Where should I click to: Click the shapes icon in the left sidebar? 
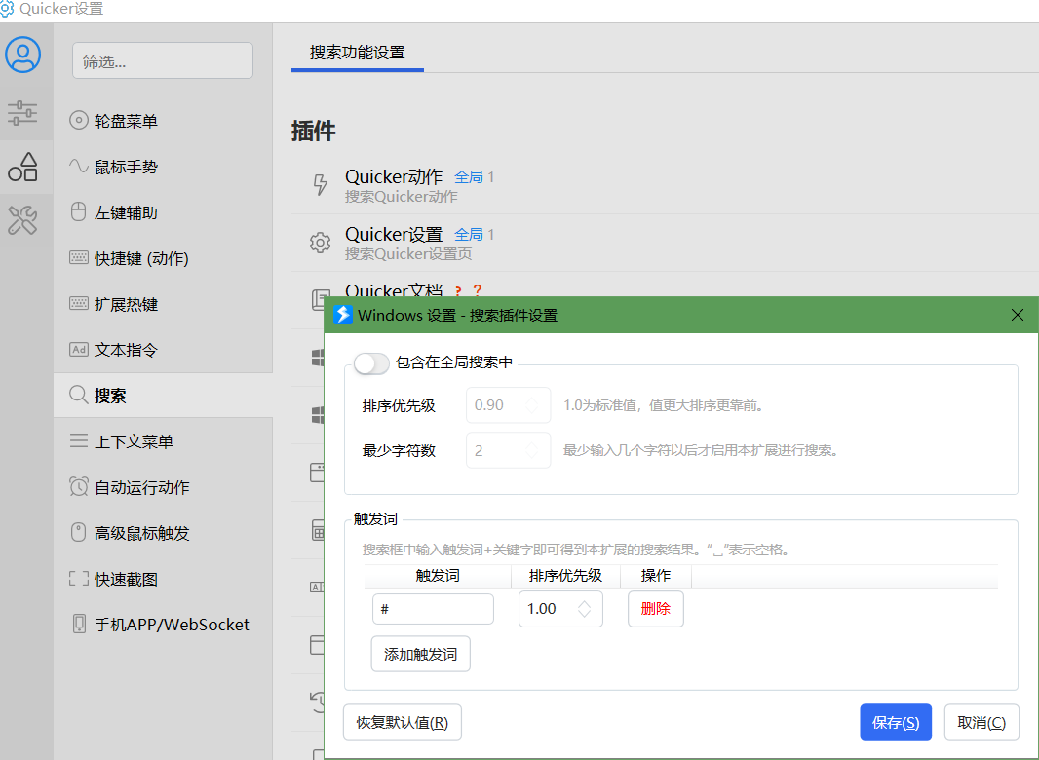(x=25, y=167)
